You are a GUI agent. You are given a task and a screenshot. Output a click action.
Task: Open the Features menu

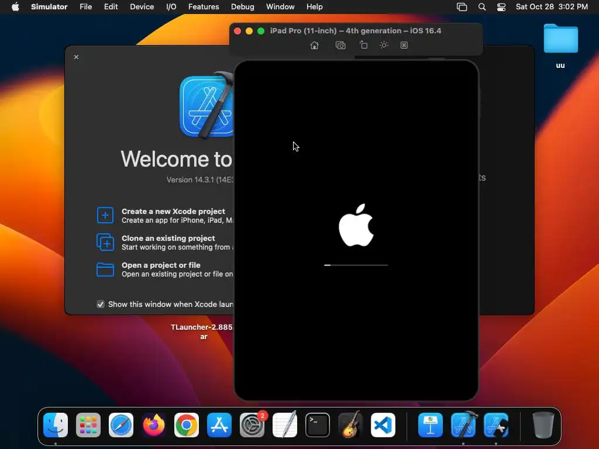(x=204, y=6)
